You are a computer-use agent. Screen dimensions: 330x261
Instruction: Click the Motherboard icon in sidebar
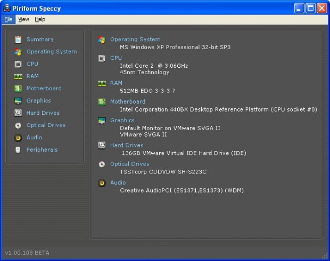[x=18, y=89]
